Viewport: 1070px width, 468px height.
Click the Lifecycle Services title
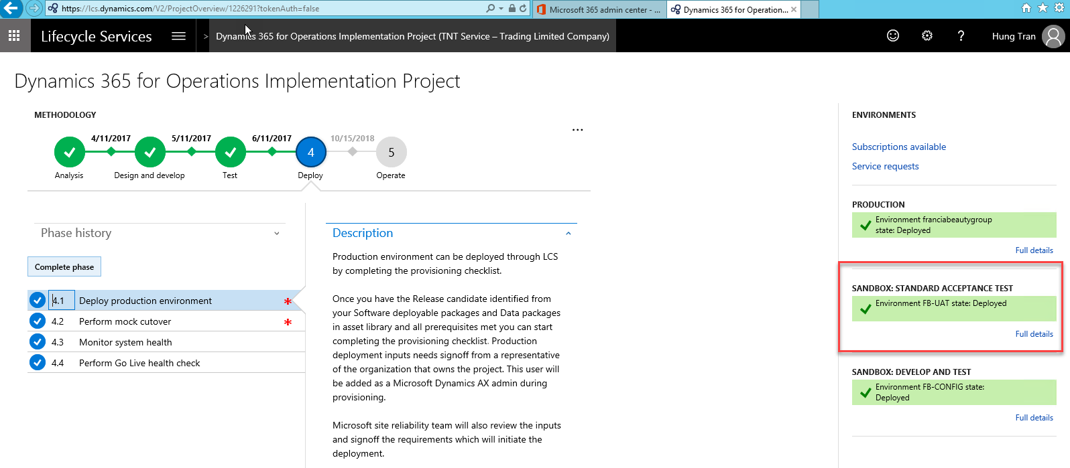pyautogui.click(x=97, y=36)
